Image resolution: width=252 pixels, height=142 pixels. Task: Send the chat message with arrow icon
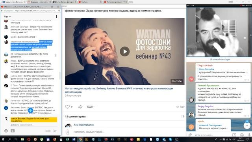point(55,131)
